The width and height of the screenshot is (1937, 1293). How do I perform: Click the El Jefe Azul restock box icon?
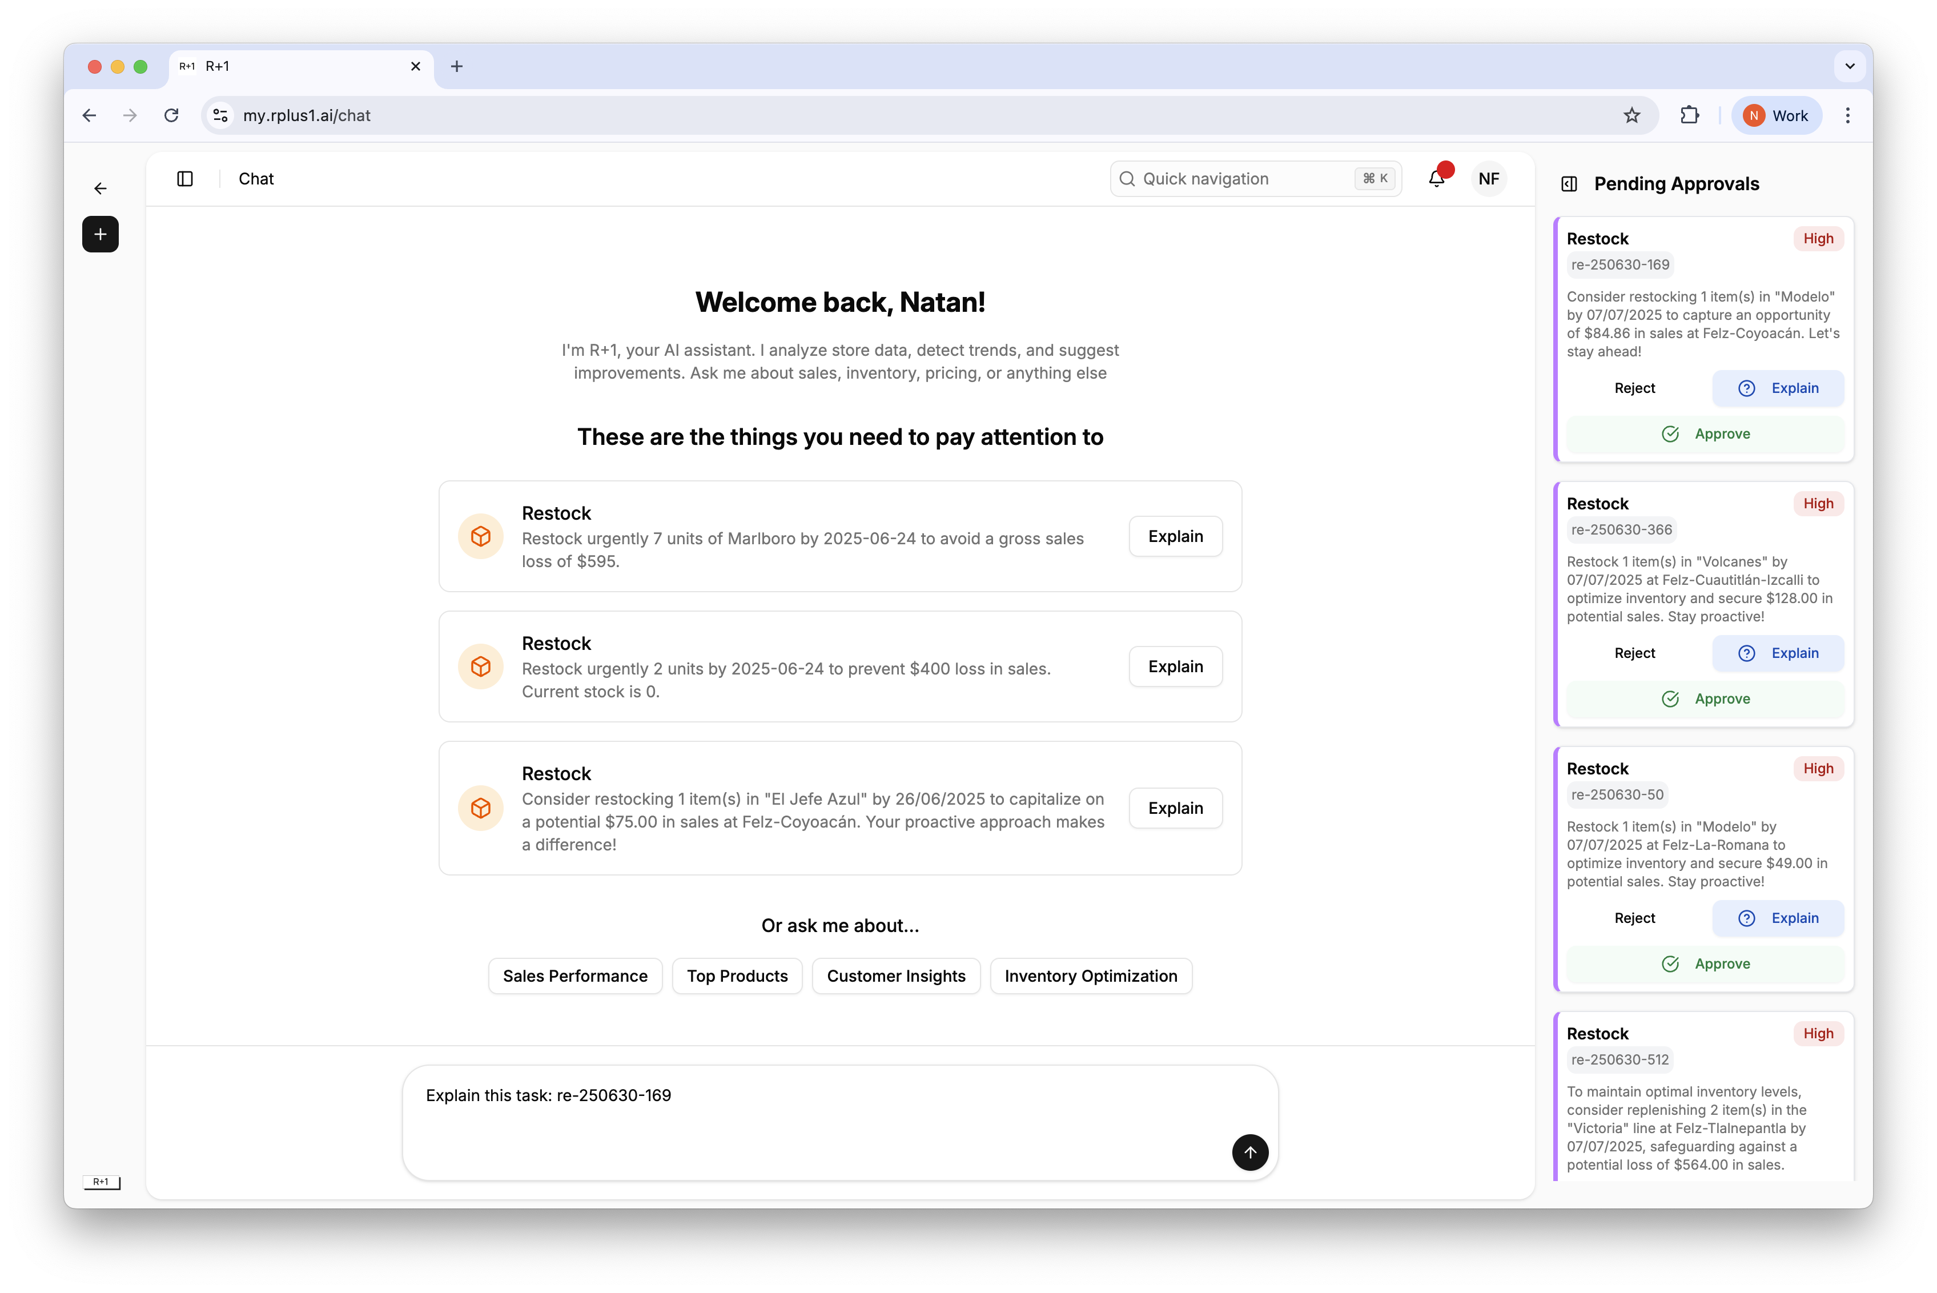481,808
